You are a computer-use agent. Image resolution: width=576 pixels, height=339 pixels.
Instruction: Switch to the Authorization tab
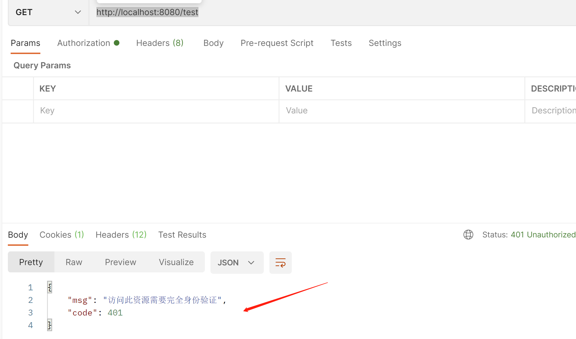click(84, 43)
